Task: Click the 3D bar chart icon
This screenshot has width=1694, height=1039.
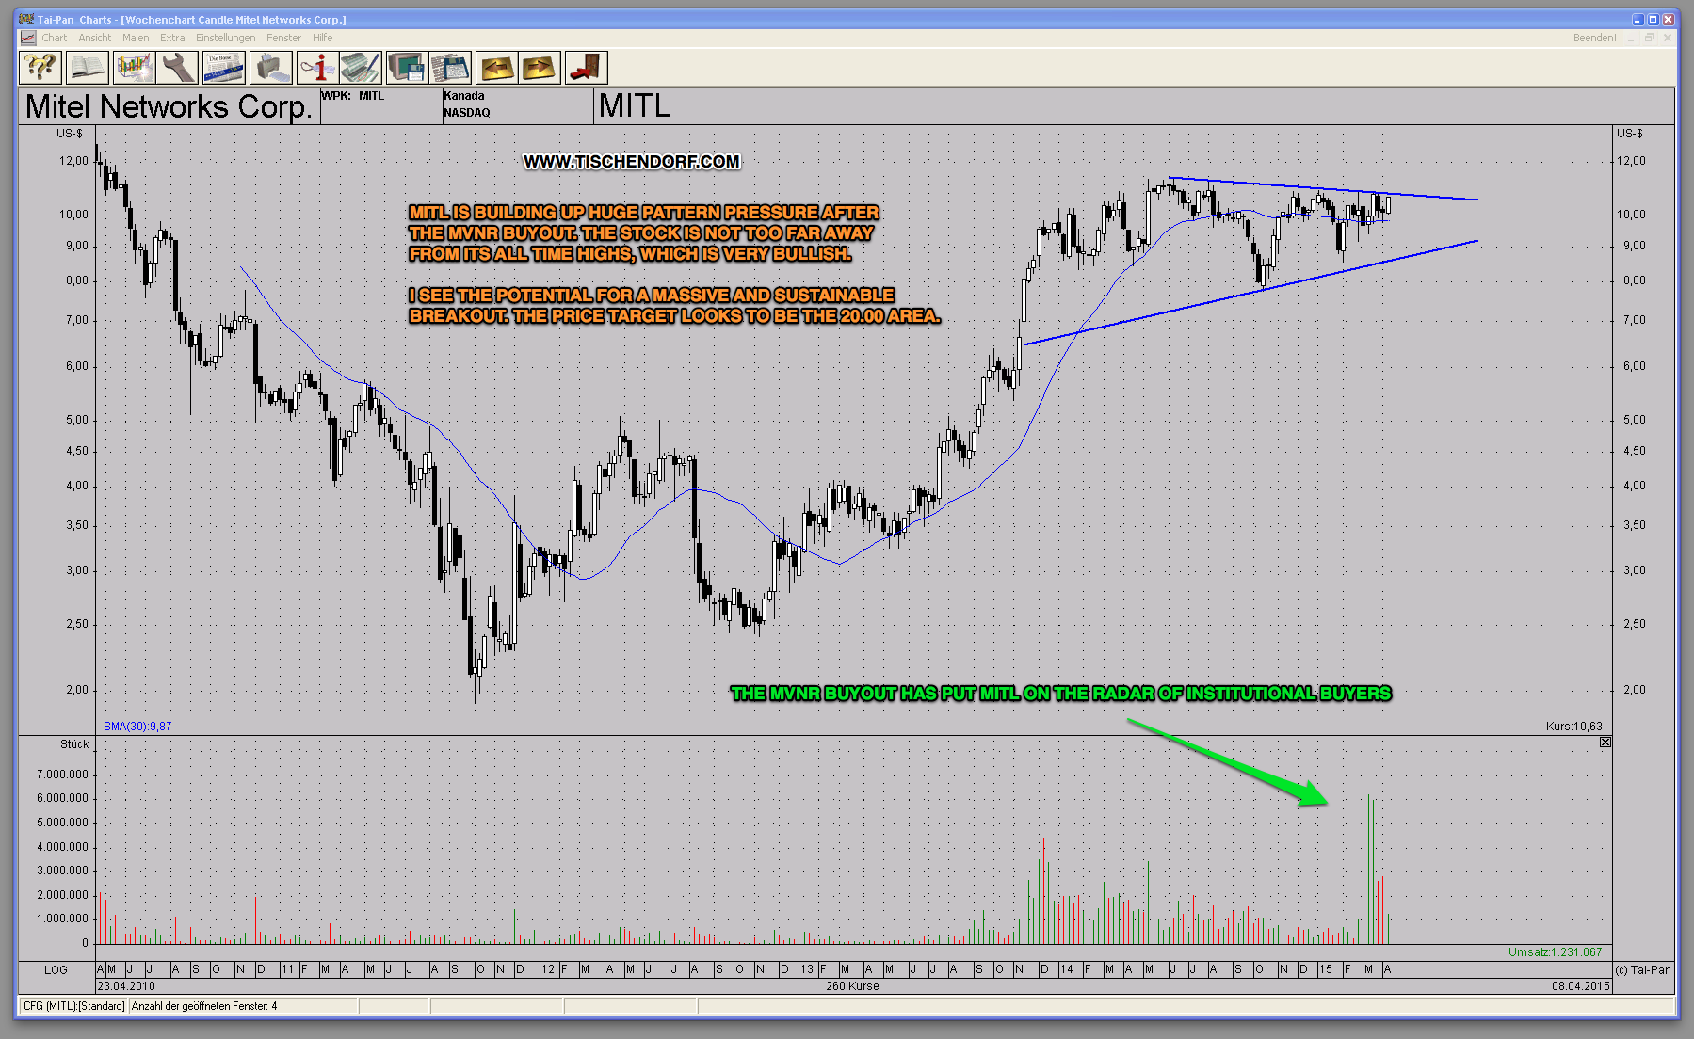Action: coord(134,68)
